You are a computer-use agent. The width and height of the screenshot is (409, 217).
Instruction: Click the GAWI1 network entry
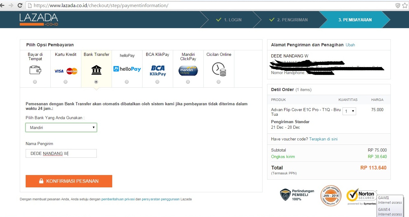390,200
